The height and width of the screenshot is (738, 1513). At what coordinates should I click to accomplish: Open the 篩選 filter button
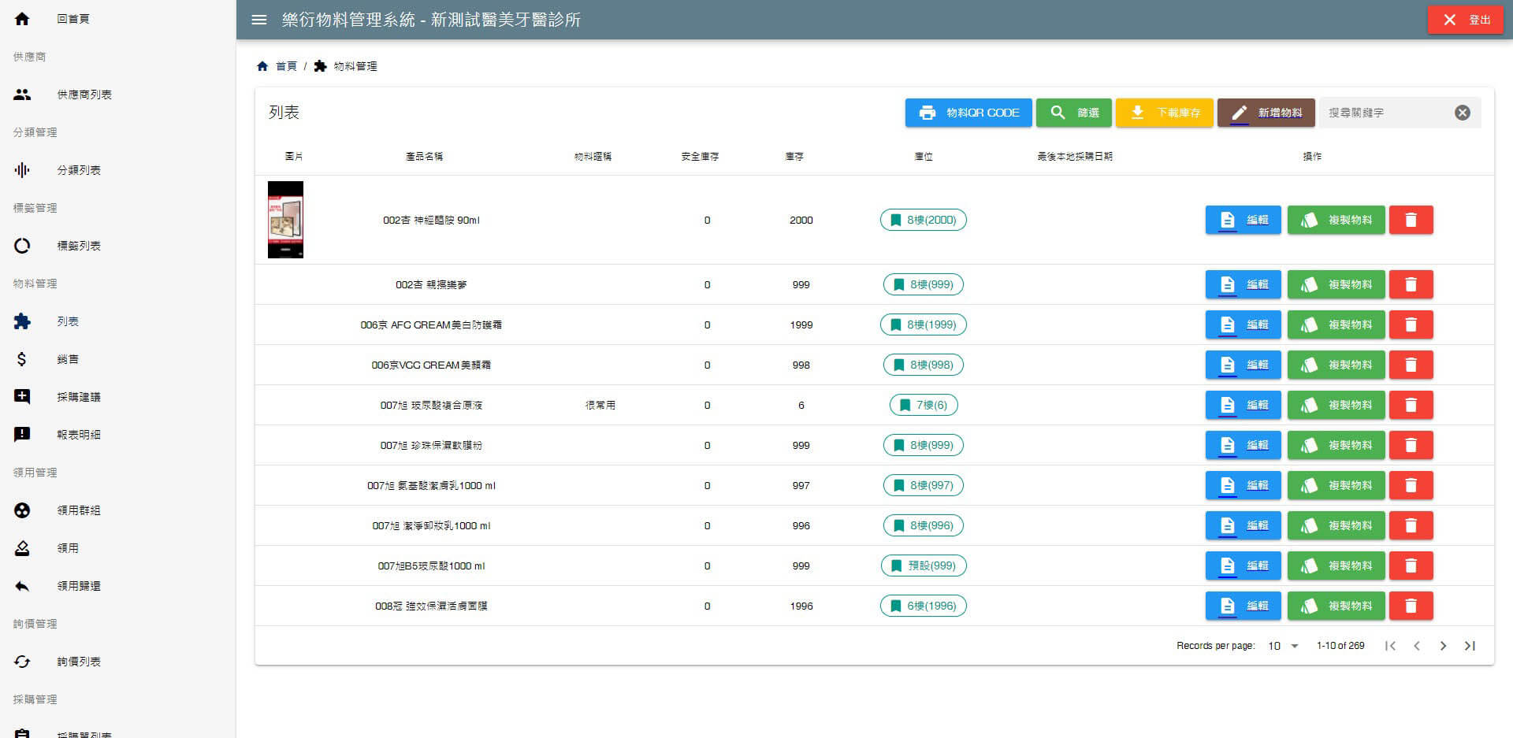pyautogui.click(x=1073, y=113)
